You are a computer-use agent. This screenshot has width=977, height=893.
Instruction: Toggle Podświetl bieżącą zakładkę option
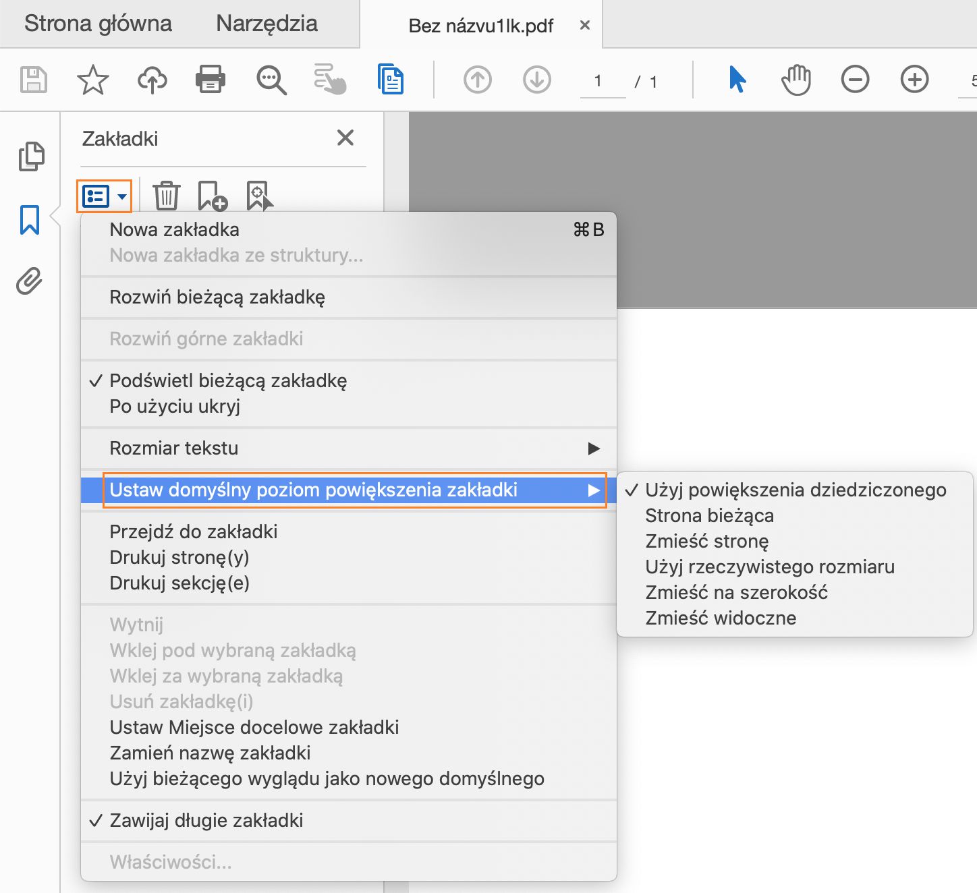pyautogui.click(x=349, y=381)
